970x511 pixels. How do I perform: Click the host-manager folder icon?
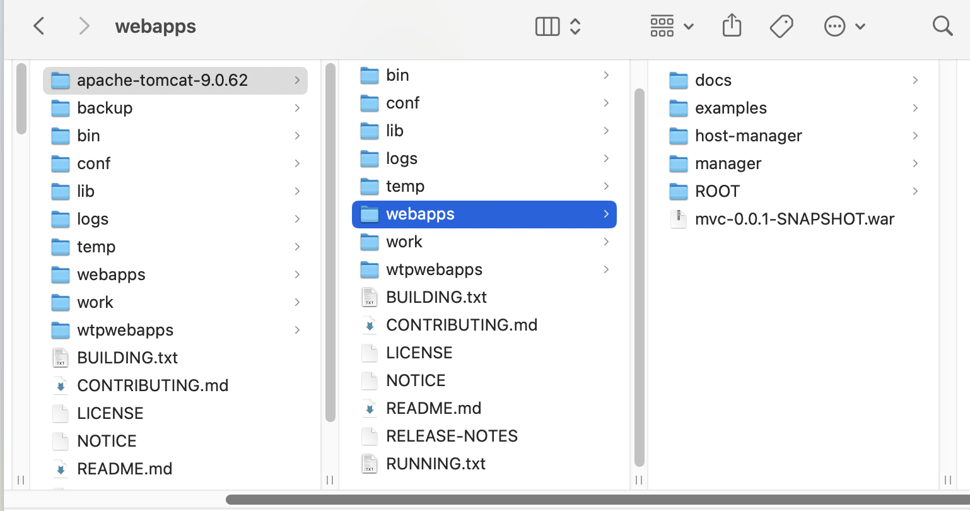point(679,136)
